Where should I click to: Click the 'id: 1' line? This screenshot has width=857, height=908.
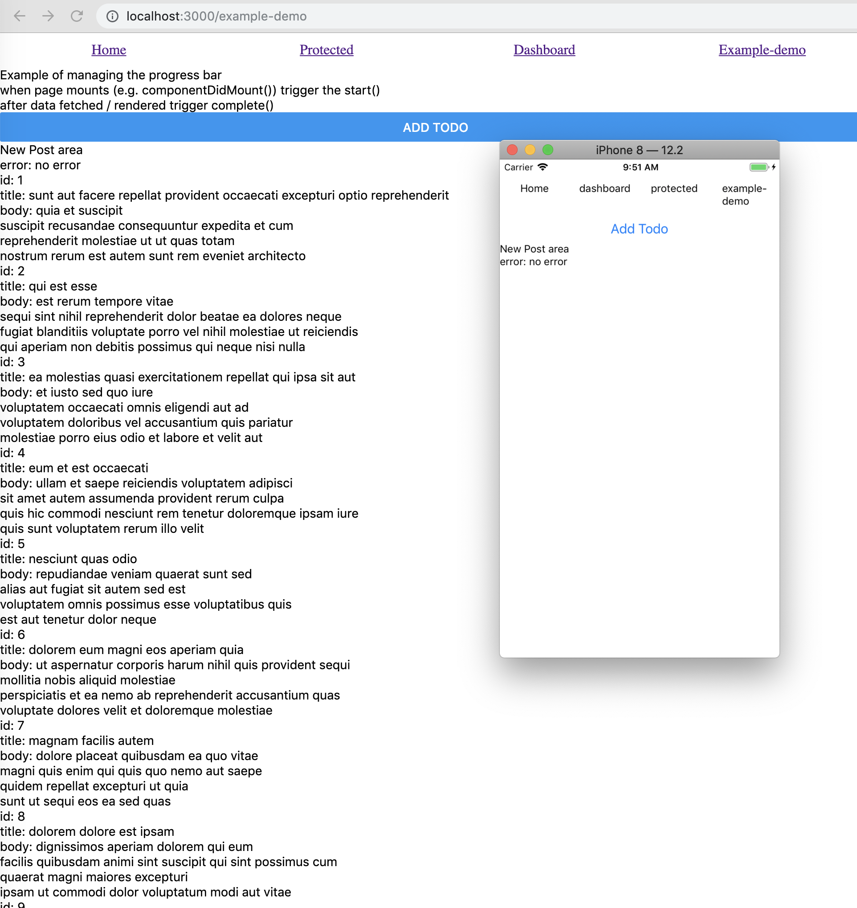pyautogui.click(x=12, y=180)
